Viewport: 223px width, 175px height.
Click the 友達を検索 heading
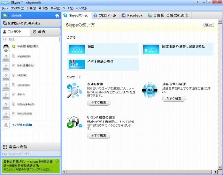click(95, 84)
